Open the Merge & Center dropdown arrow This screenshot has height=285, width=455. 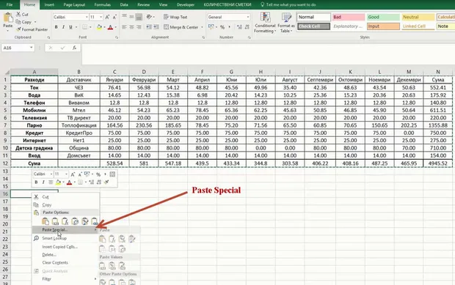(x=202, y=27)
